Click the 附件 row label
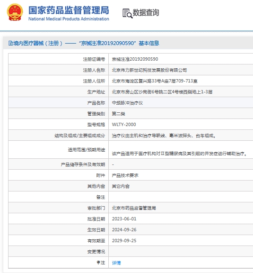The height and width of the screenshot is (273, 253). pyautogui.click(x=101, y=175)
